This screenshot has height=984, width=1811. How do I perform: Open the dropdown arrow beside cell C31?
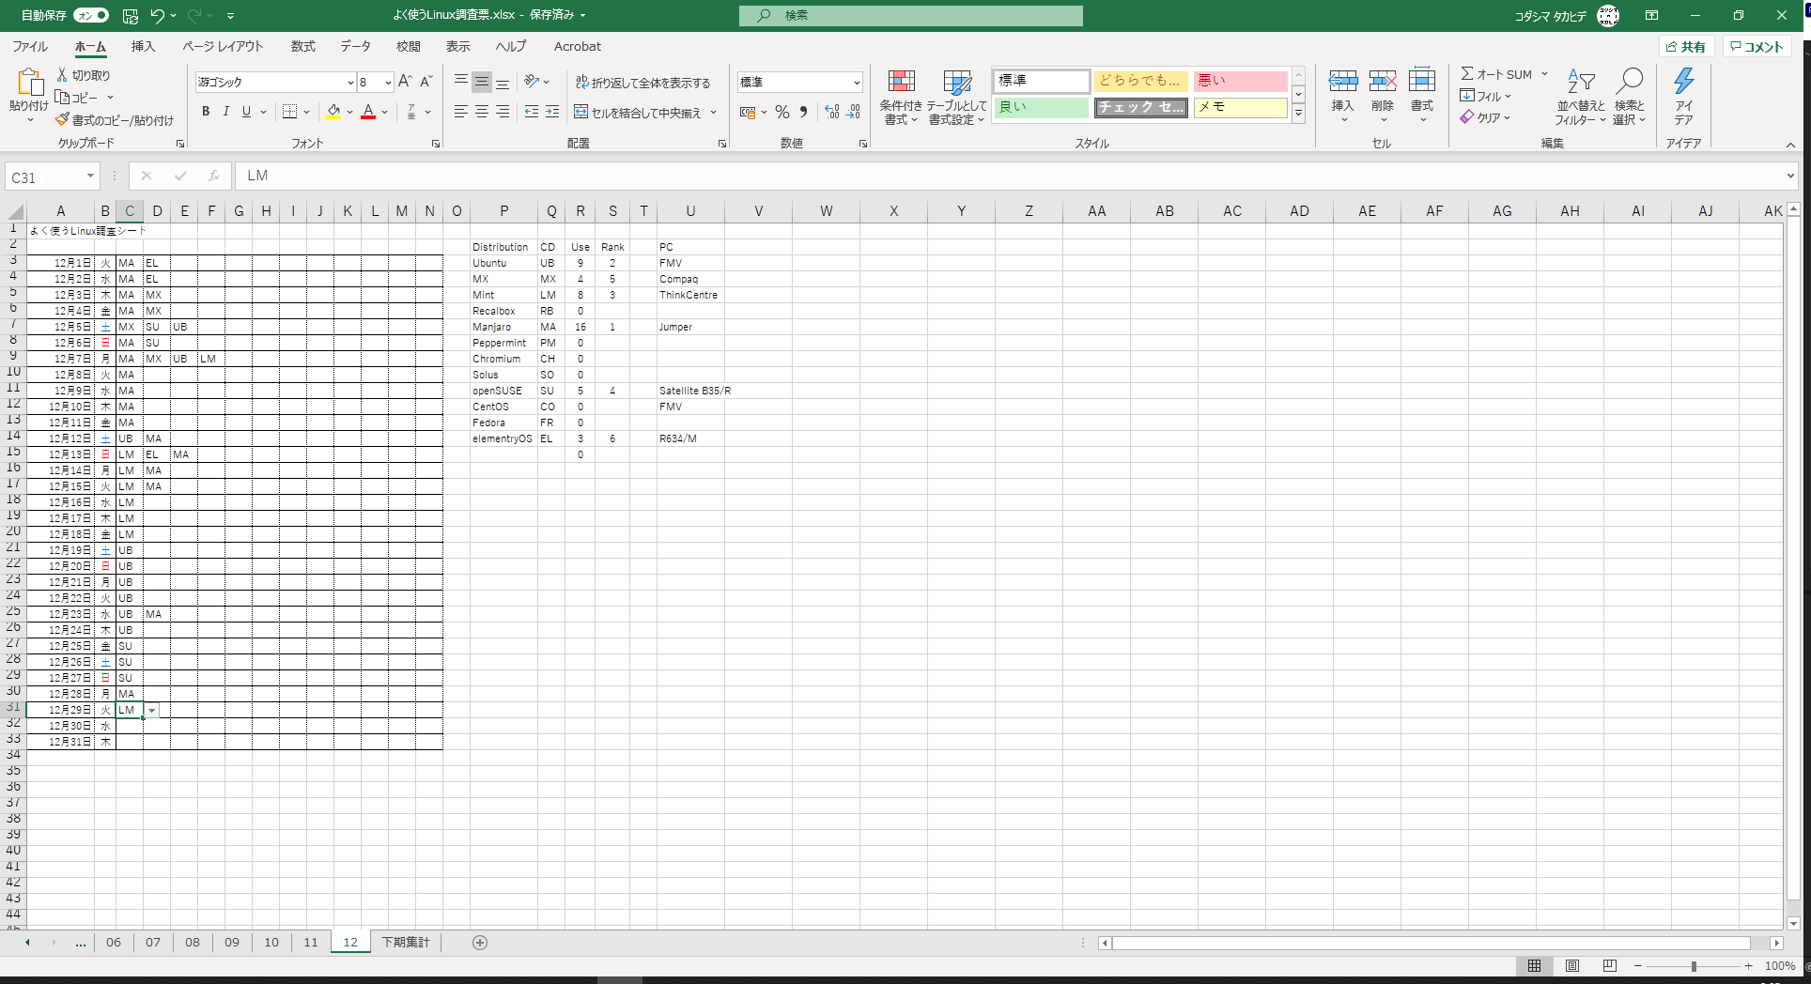click(151, 711)
